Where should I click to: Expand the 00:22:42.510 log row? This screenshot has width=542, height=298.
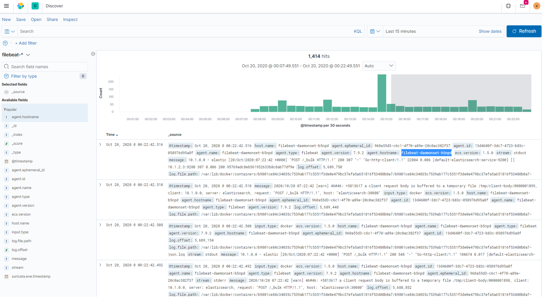[x=100, y=185]
